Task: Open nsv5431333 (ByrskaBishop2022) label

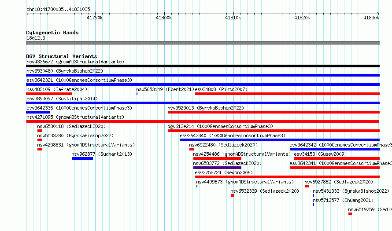Action: (x=351, y=191)
